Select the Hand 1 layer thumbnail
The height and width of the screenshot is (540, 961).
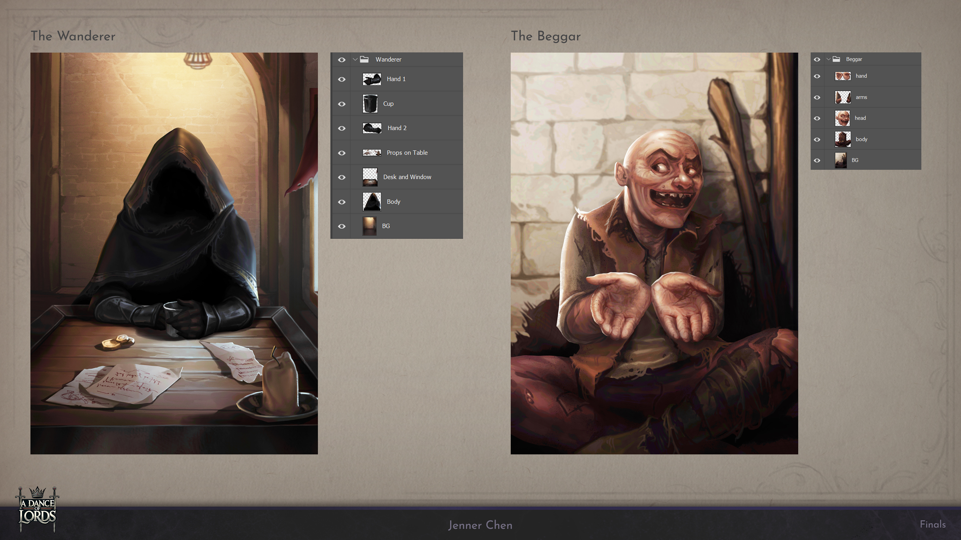tap(372, 79)
